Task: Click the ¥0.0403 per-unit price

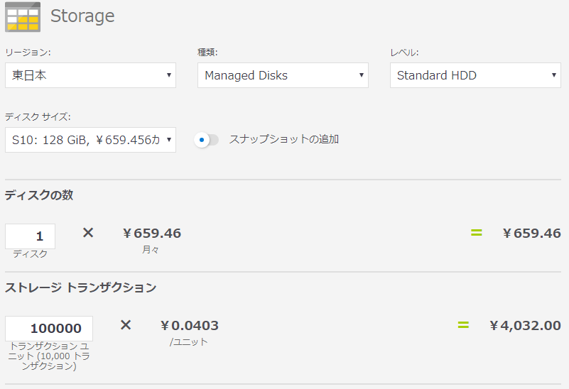Action: pyautogui.click(x=189, y=326)
